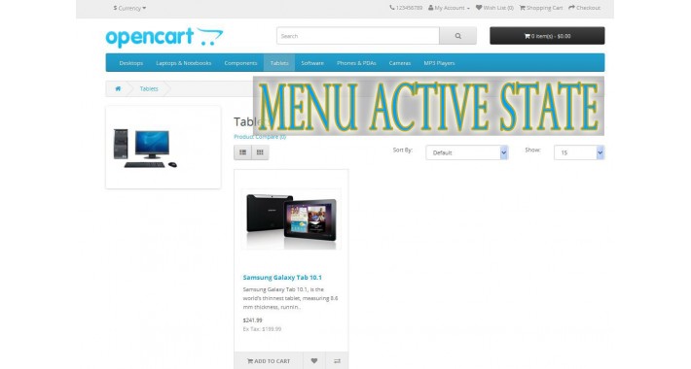Open the My Account dropdown

[x=449, y=8]
